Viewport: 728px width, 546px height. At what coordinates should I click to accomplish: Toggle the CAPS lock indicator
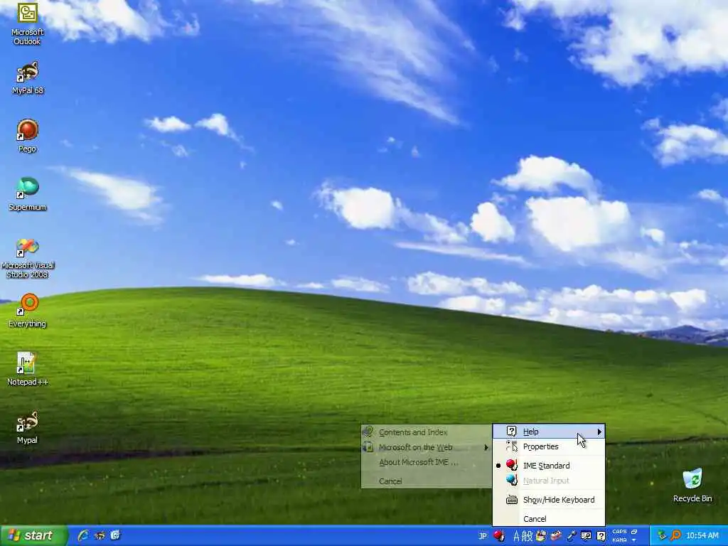click(x=619, y=532)
